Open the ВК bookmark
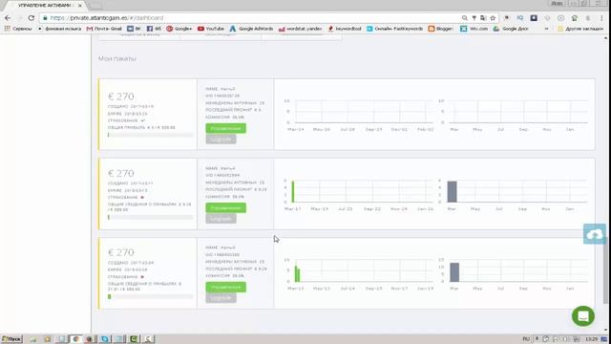 tap(134, 29)
